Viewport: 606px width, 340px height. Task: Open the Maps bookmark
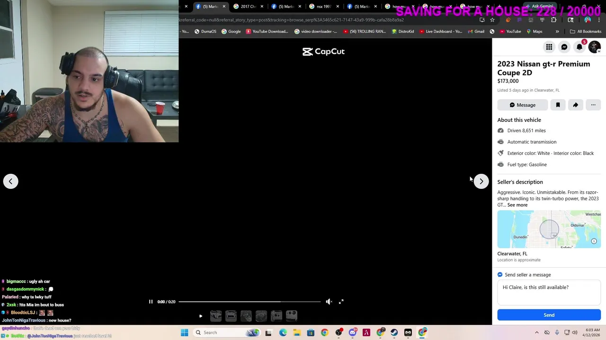pyautogui.click(x=534, y=32)
